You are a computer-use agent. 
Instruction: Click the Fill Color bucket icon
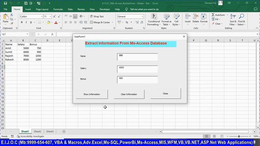[49, 22]
